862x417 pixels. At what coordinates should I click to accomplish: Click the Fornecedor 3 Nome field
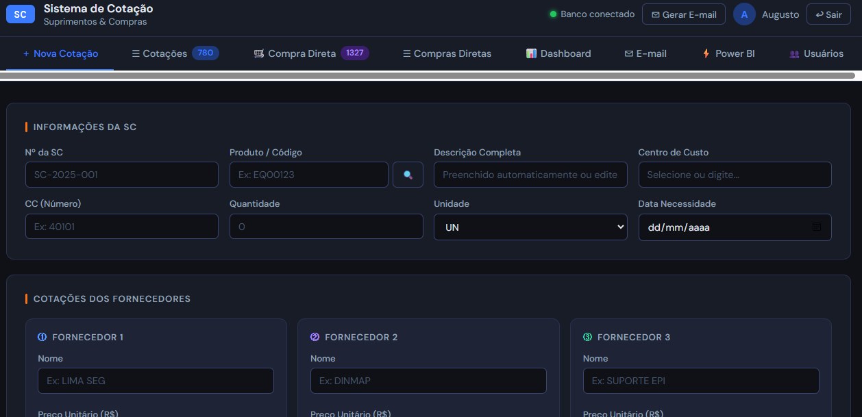click(x=701, y=381)
